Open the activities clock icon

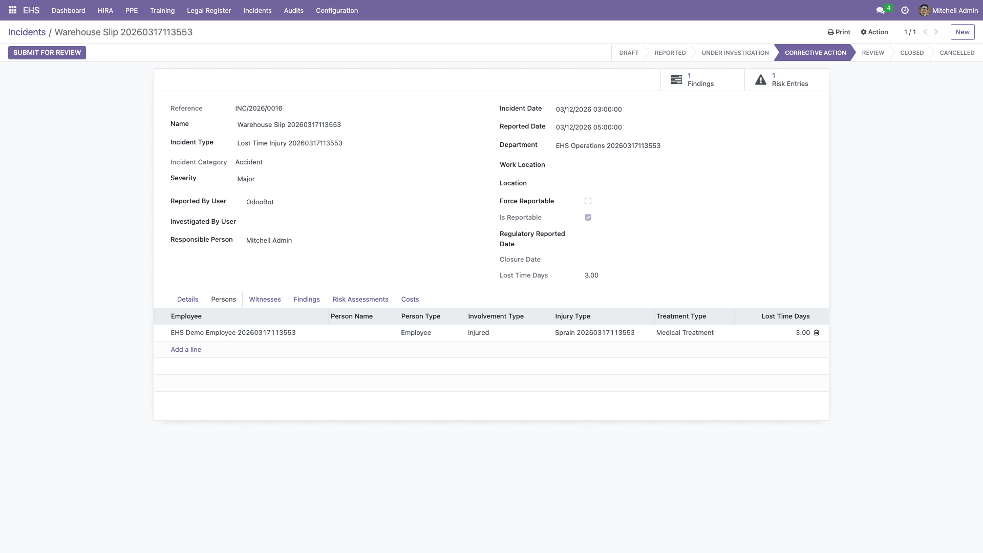coord(905,10)
